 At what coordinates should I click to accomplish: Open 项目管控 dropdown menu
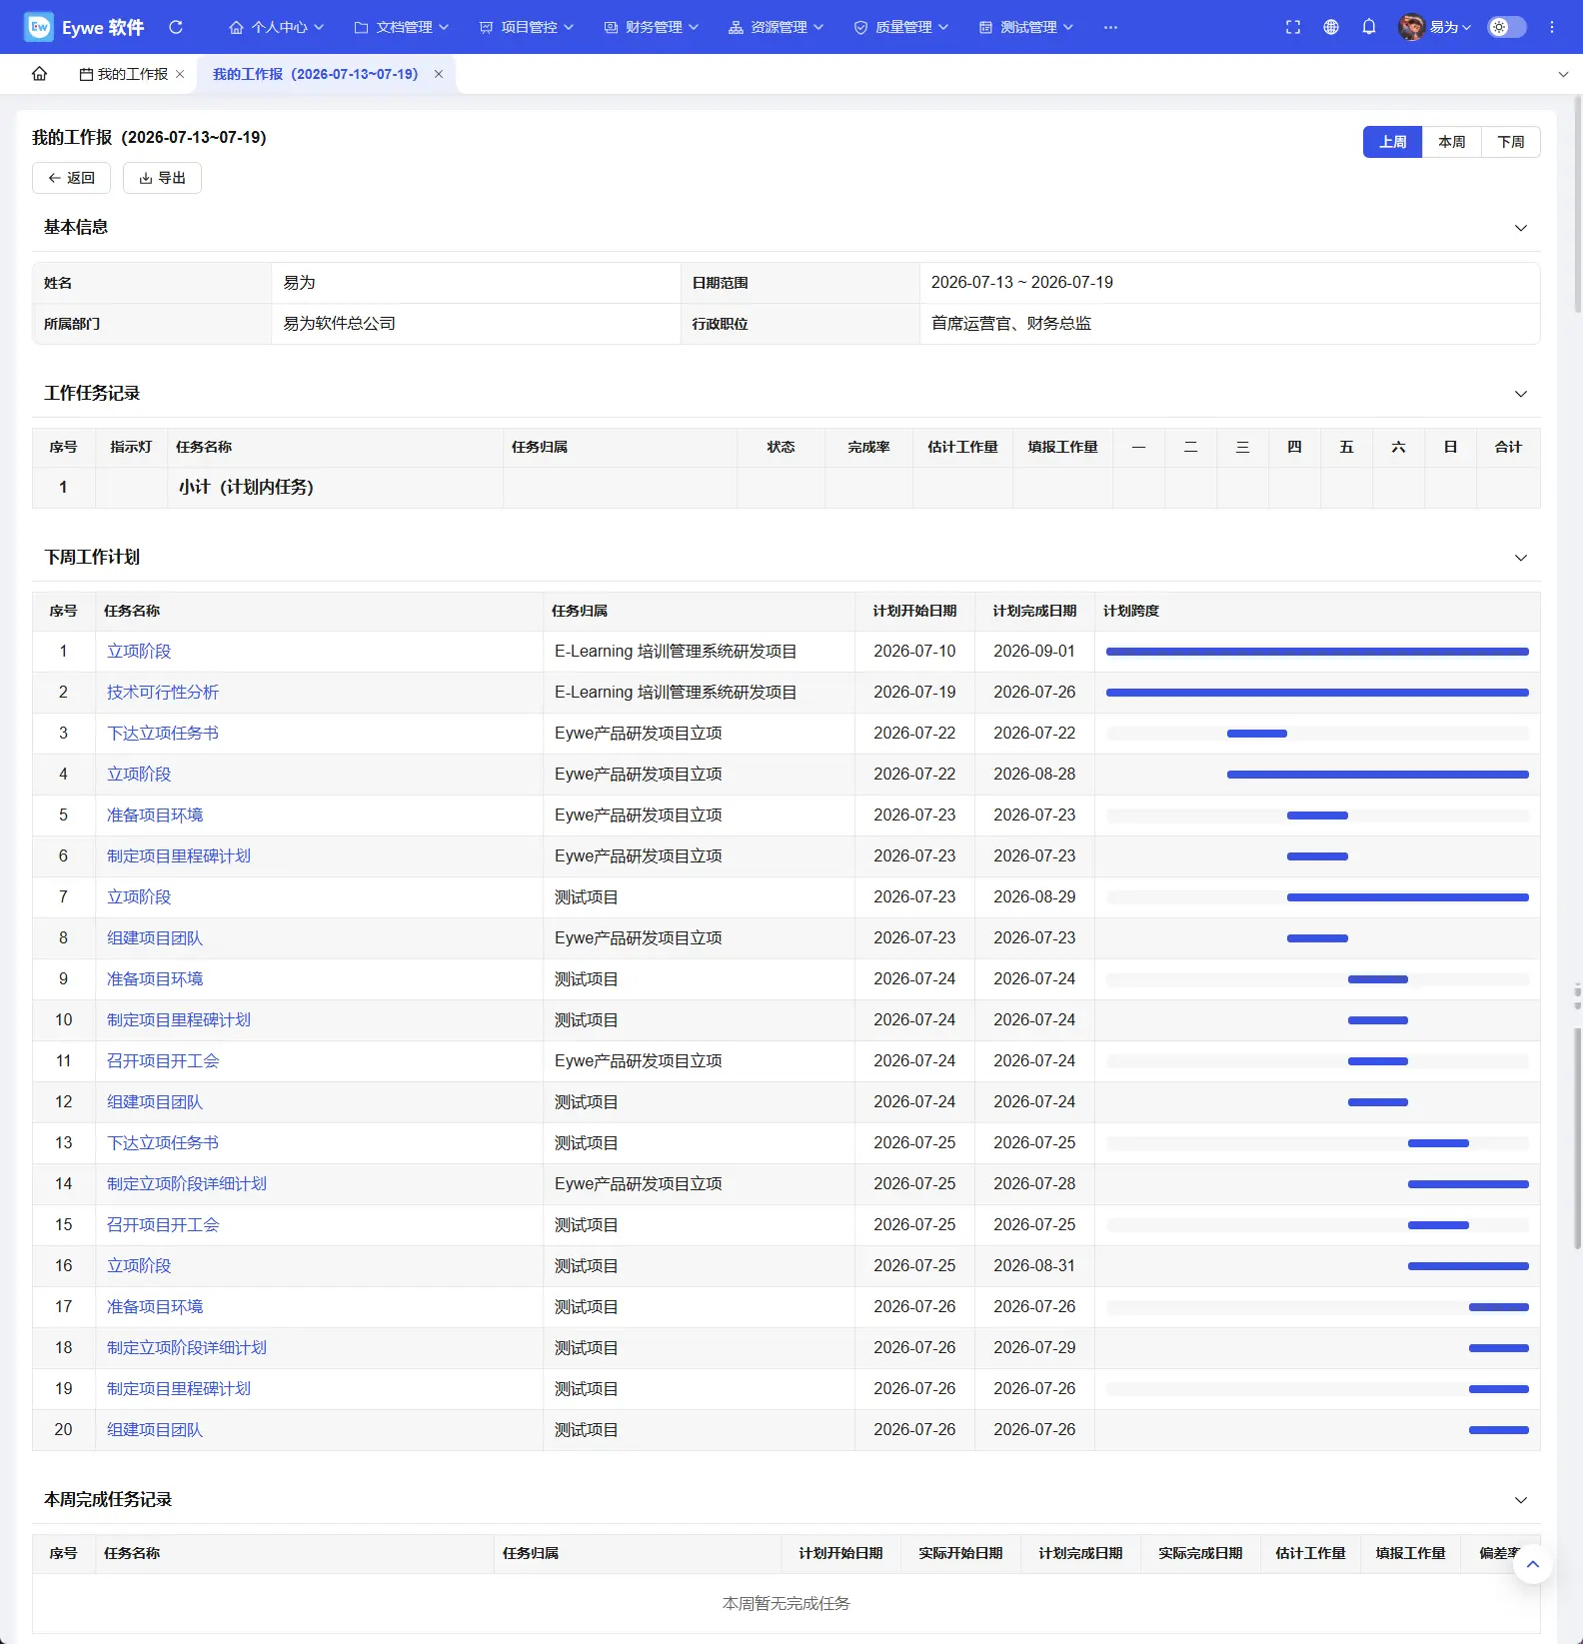[527, 27]
